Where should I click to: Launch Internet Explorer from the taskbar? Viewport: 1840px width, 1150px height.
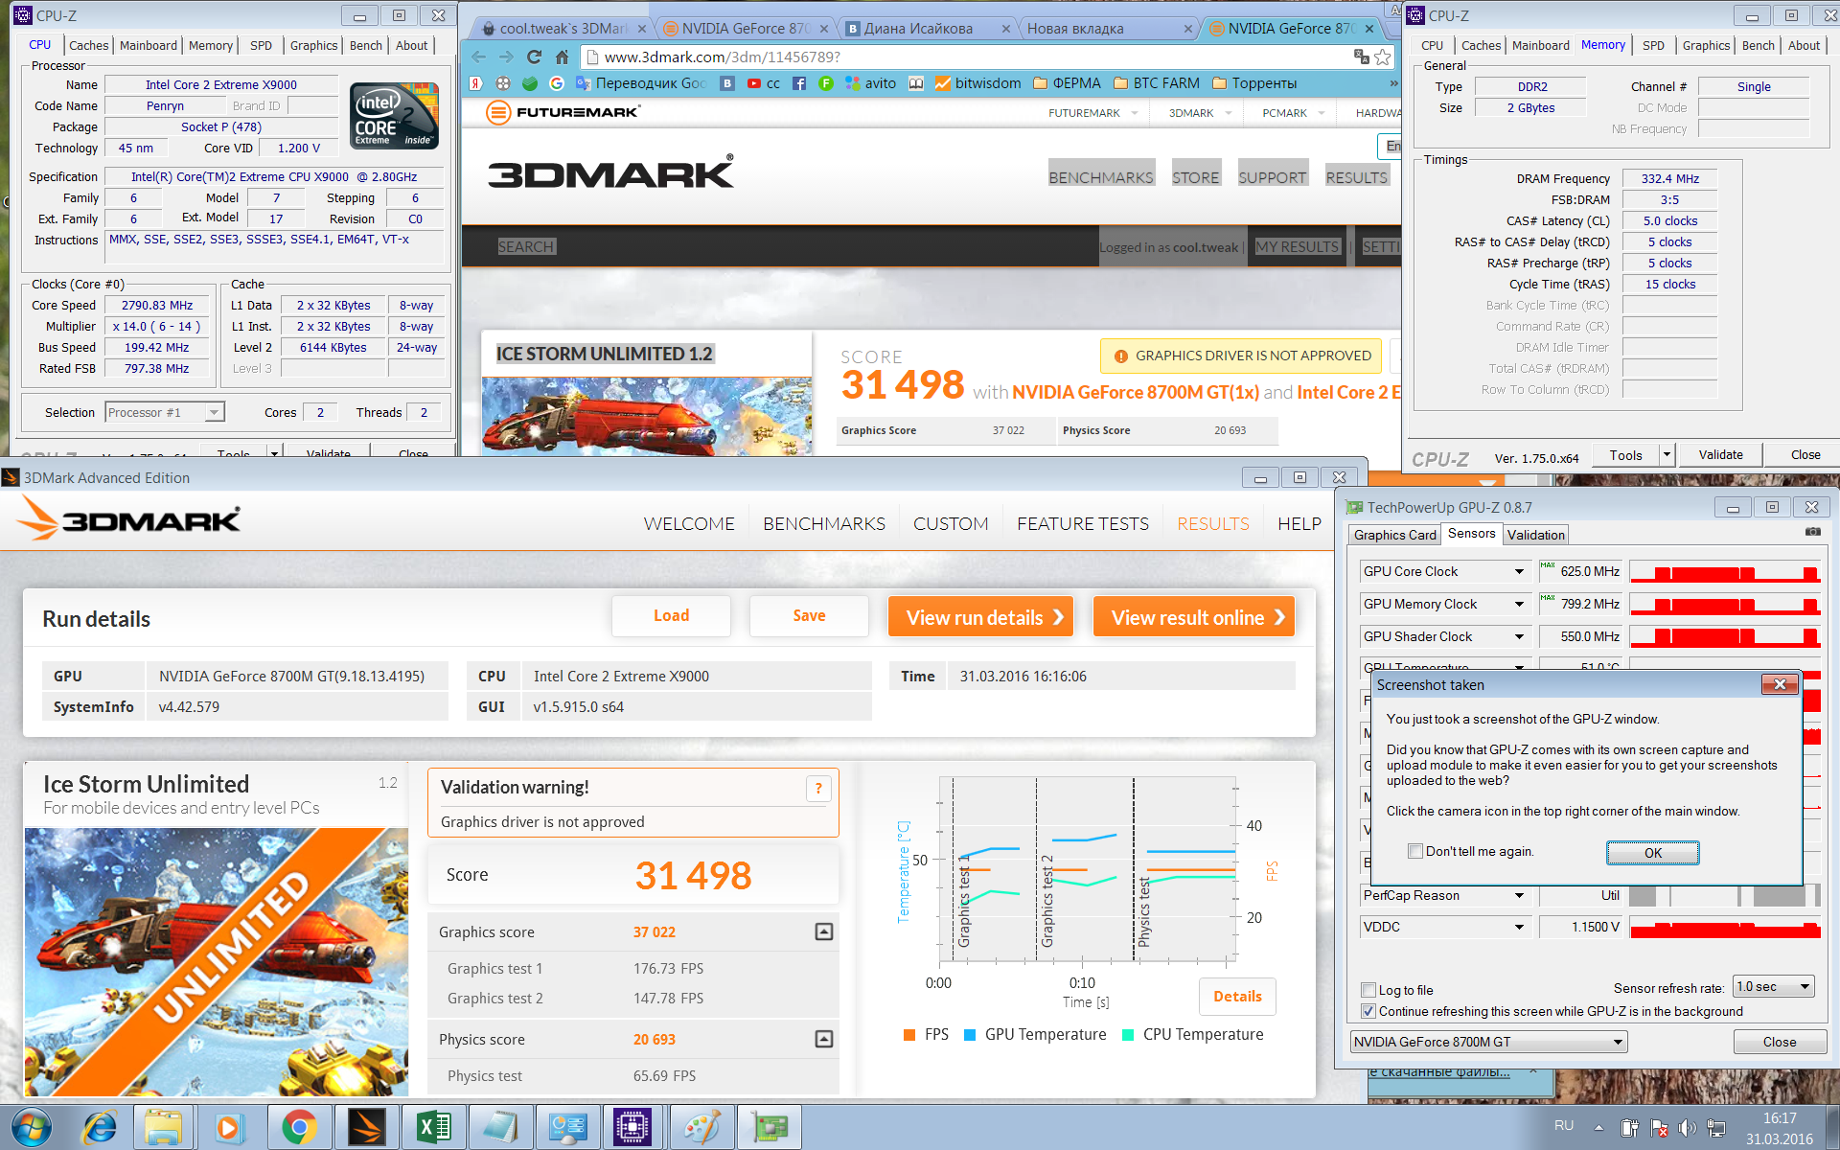(101, 1127)
